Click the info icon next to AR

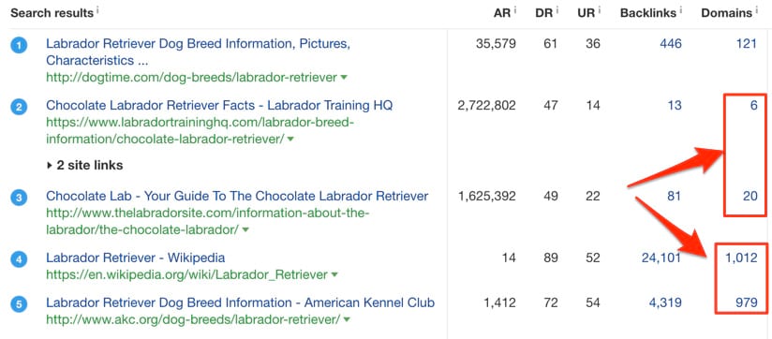click(515, 9)
